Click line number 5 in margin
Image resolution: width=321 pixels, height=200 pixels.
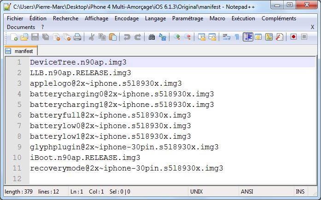(19, 105)
